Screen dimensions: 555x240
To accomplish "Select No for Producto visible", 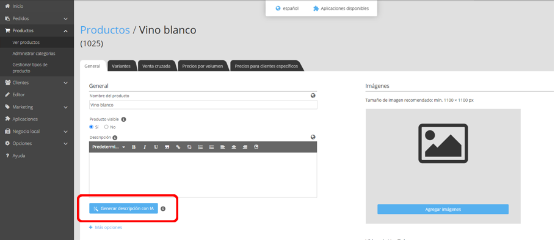I will (x=106, y=127).
